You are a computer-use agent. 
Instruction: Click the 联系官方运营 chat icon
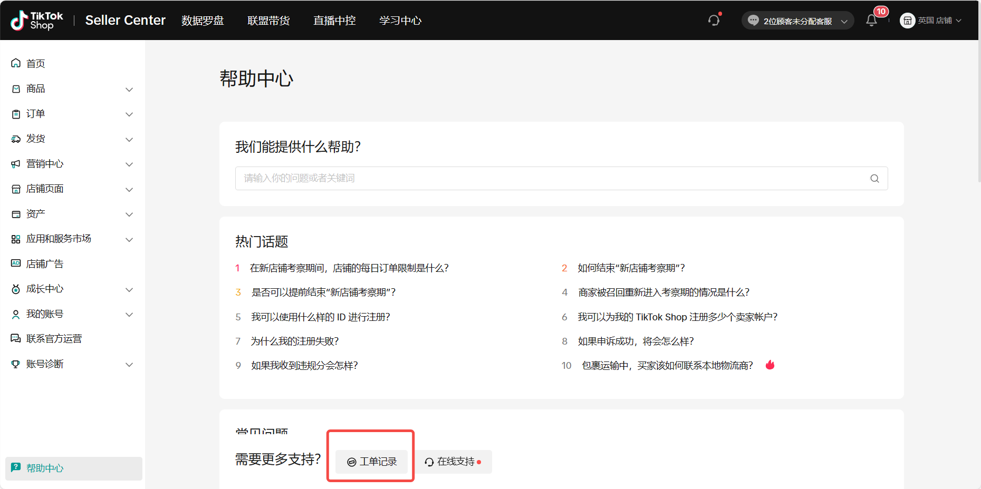[x=16, y=338]
